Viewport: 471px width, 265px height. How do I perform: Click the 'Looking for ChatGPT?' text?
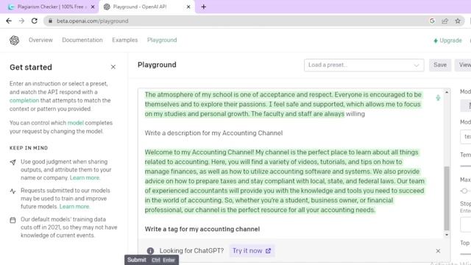[x=191, y=251]
